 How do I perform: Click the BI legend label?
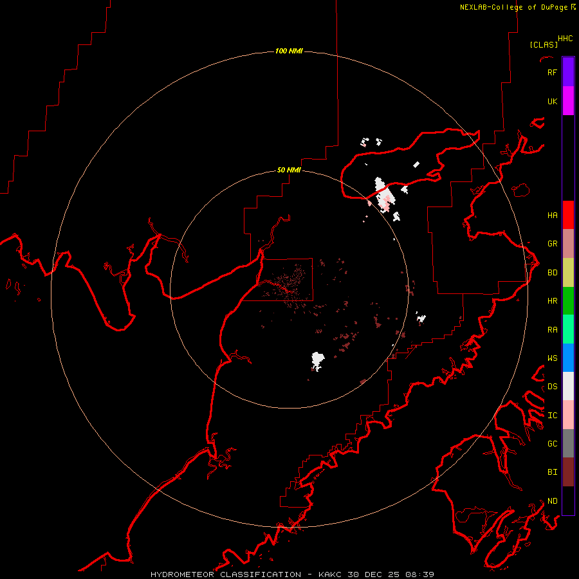pos(552,472)
